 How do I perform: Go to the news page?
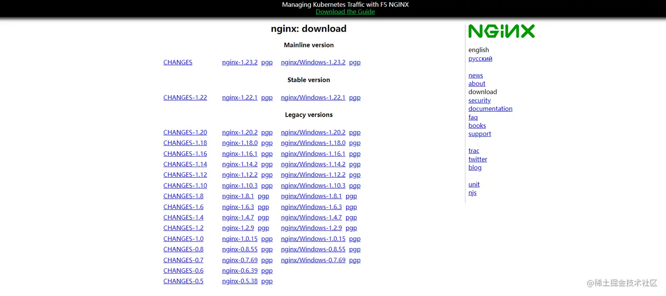coord(476,76)
